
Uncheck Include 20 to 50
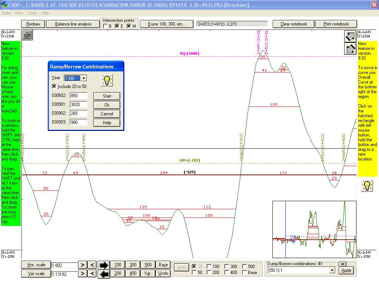coord(54,87)
